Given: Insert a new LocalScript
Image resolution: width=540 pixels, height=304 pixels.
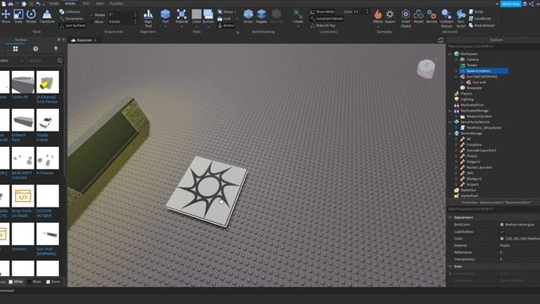Looking at the screenshot, I should [480, 19].
